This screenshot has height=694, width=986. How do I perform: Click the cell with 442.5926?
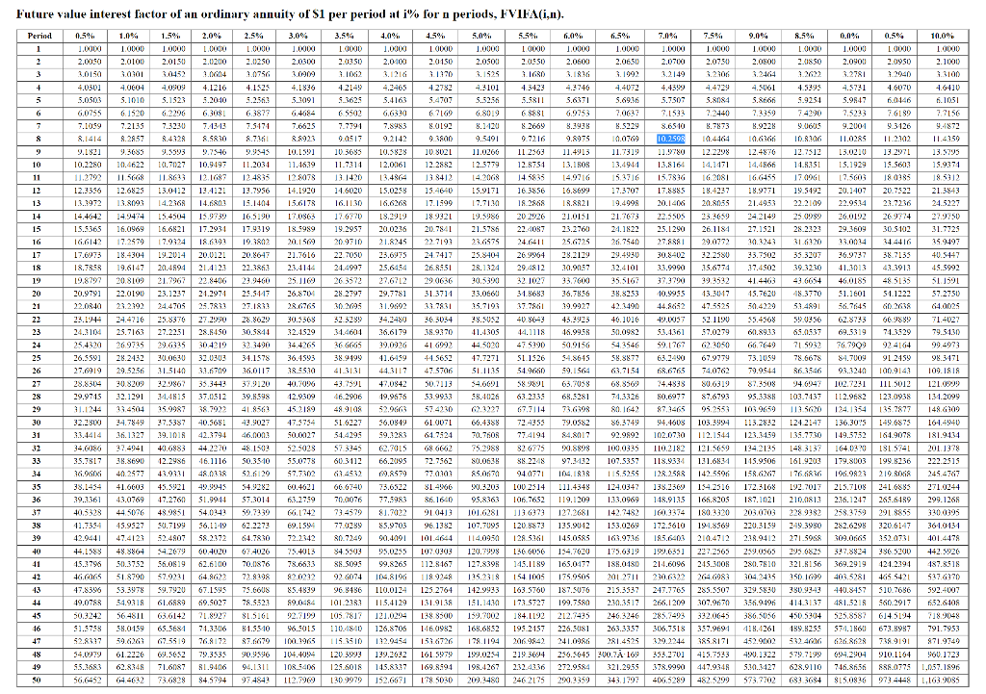coord(945,552)
